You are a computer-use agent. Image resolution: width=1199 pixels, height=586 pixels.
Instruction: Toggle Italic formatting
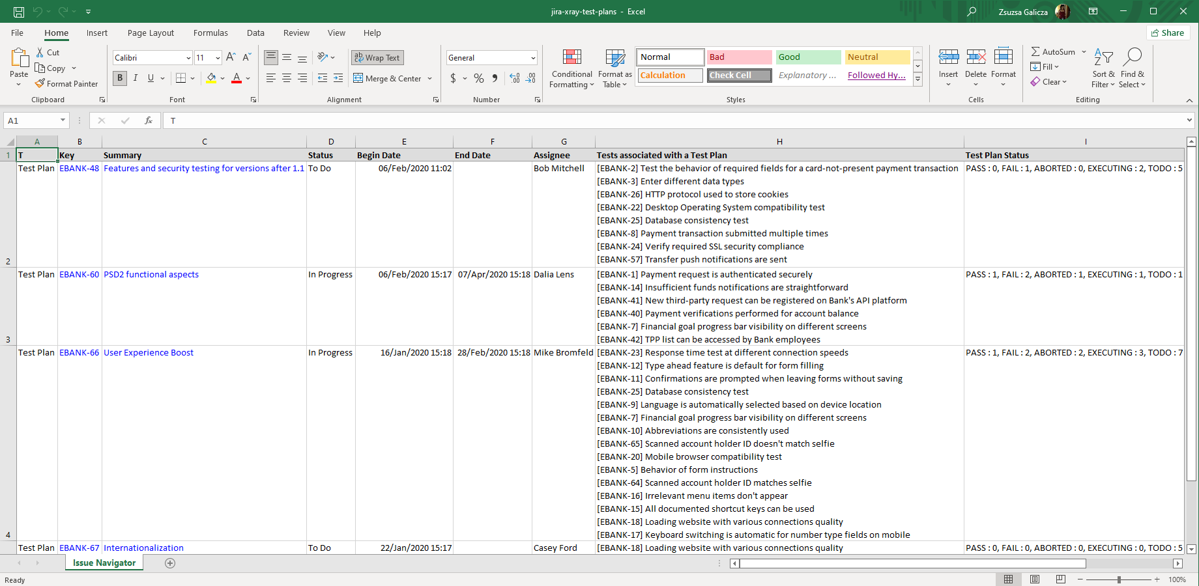point(136,78)
